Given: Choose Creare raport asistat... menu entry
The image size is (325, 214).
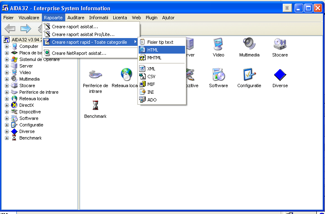Looking at the screenshot, I should (91, 27).
